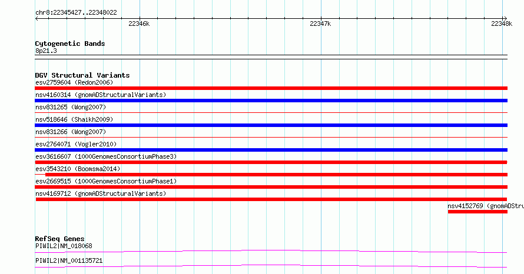The height and width of the screenshot is (274, 524).
Task: Click the 8p21.3 cytogenetic band bar
Action: pyautogui.click(x=271, y=57)
